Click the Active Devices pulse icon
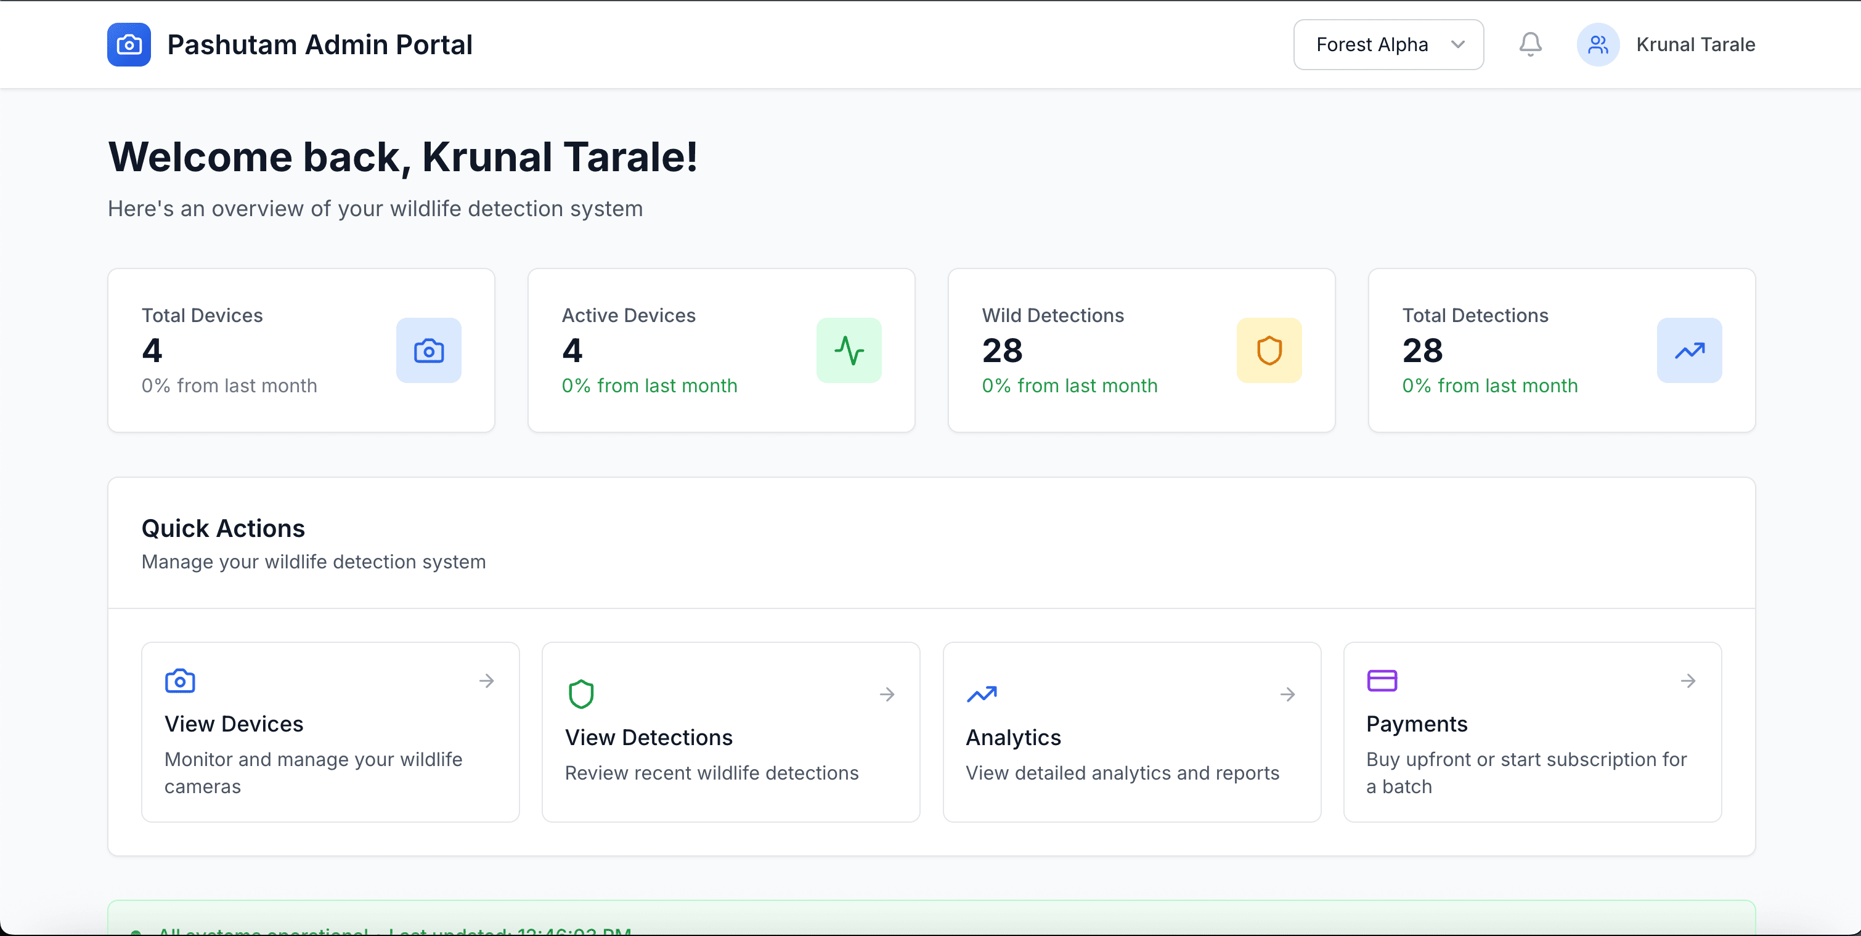This screenshot has width=1861, height=936. coord(849,351)
